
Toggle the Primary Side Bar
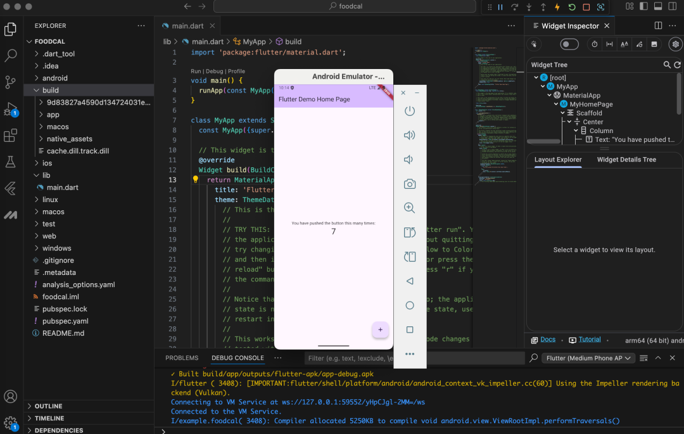(x=644, y=6)
